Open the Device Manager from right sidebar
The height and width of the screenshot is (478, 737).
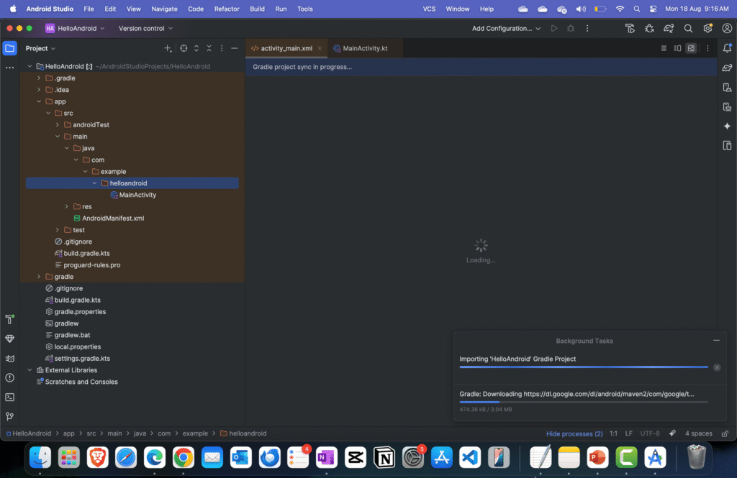tap(727, 87)
